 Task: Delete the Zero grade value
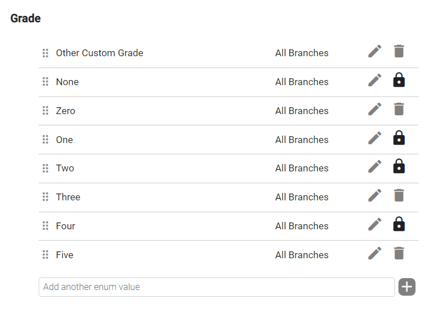click(x=399, y=109)
